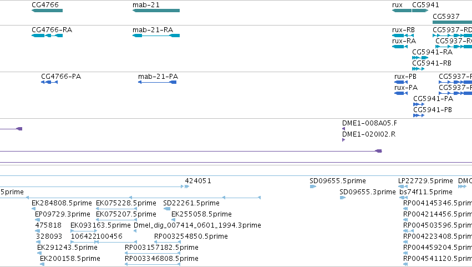The image size is (472, 267).
Task: Select the RP004145346 EST label
Action: [x=438, y=203]
